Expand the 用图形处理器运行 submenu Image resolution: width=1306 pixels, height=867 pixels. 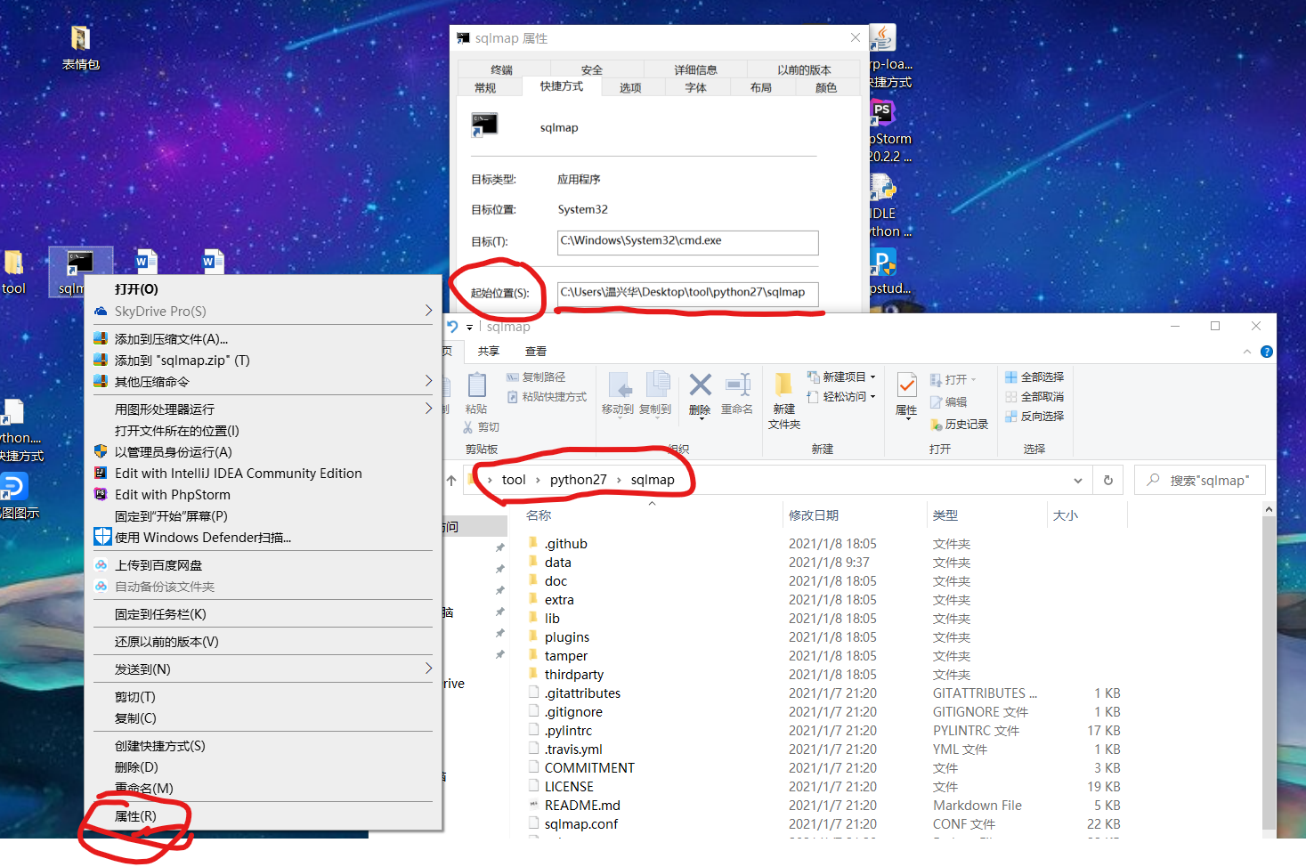428,409
